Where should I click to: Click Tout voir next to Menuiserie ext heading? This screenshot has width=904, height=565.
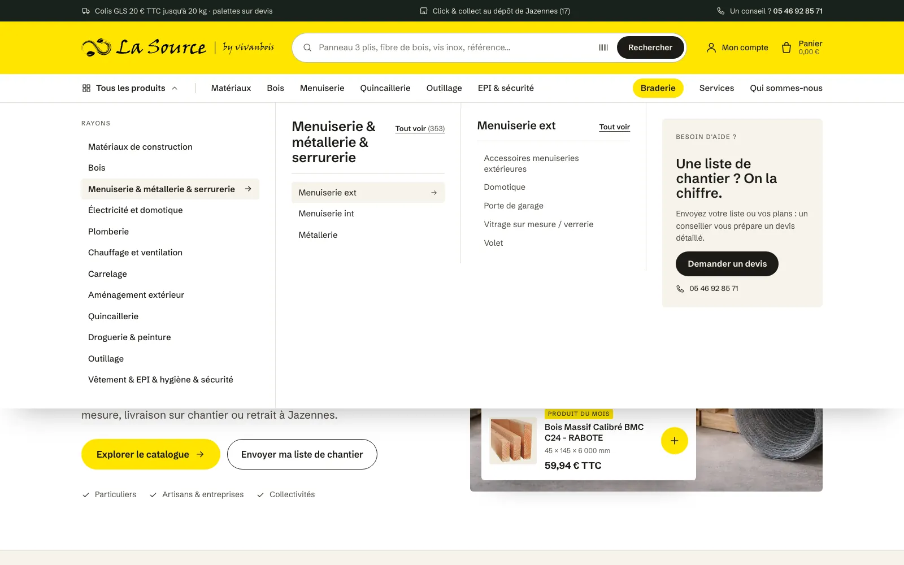(x=615, y=127)
